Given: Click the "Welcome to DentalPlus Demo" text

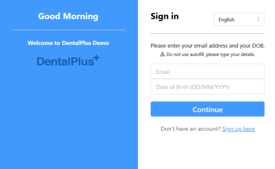Looking at the screenshot, I should click(x=68, y=43).
